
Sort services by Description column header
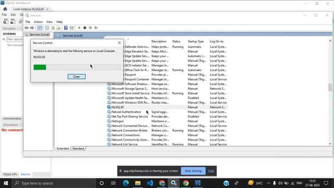tap(159, 41)
